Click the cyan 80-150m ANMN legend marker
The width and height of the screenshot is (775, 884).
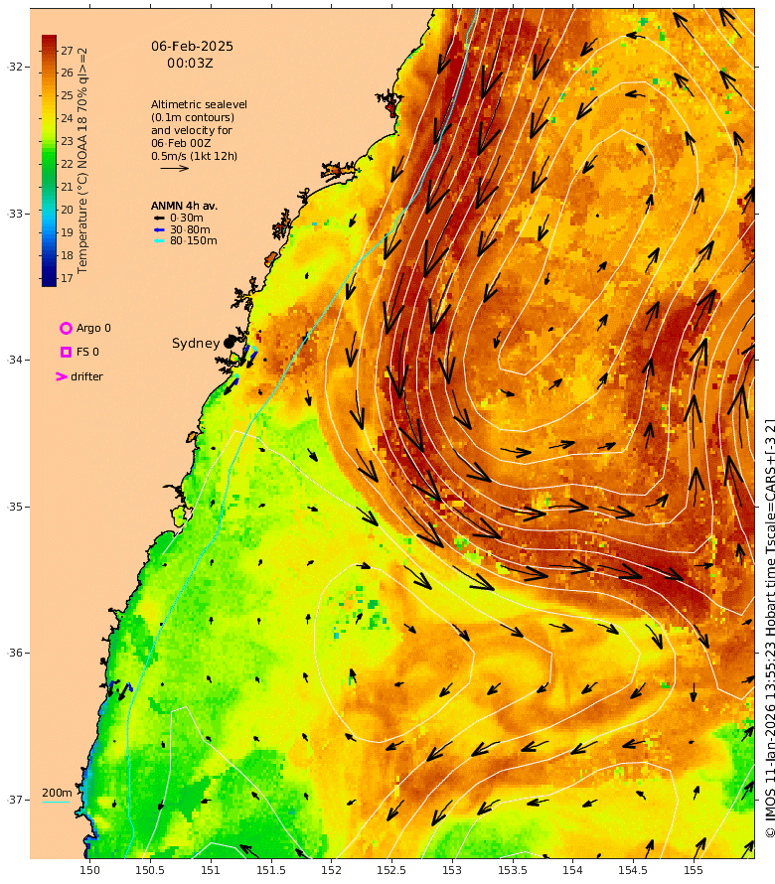click(160, 240)
